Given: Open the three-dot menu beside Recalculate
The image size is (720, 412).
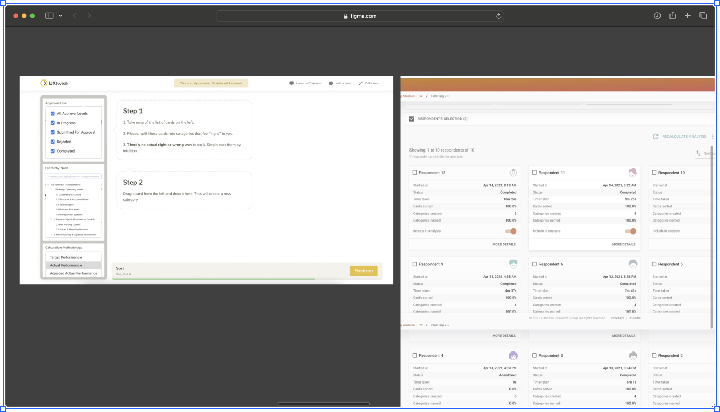Looking at the screenshot, I should point(713,136).
